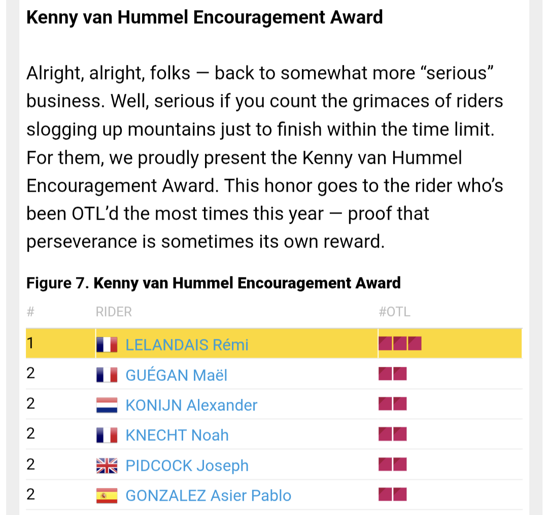Click the OTL squares for KONIJN Alexander
Screen dimensions: 548x515
(x=393, y=404)
